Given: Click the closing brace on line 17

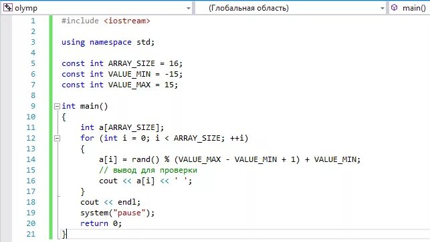Looking at the screenshot, I should (x=82, y=192).
